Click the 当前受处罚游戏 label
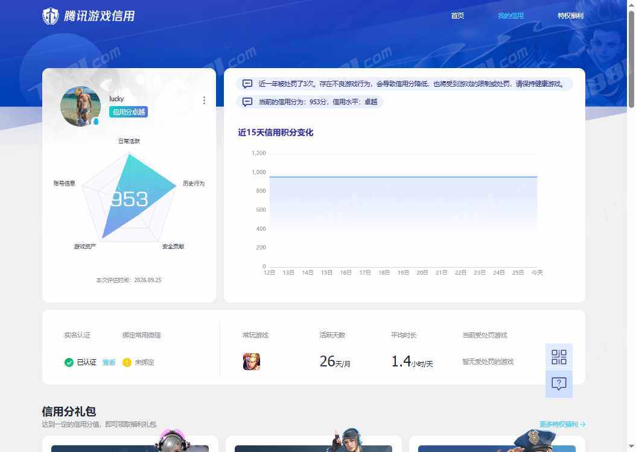This screenshot has width=636, height=452. (x=485, y=335)
